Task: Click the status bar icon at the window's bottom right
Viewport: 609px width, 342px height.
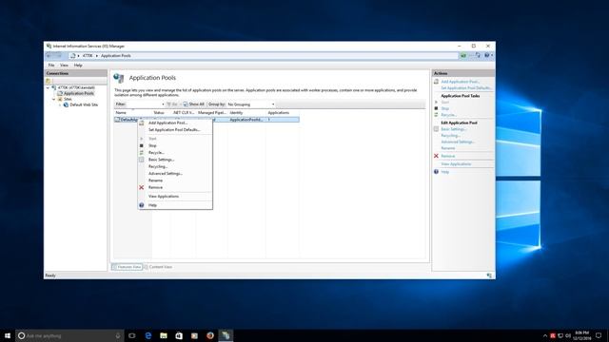Action: click(489, 275)
